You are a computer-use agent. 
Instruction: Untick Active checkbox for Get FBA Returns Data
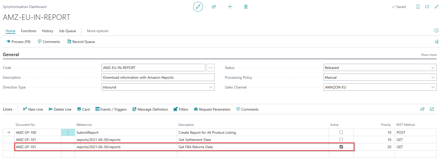[341, 147]
